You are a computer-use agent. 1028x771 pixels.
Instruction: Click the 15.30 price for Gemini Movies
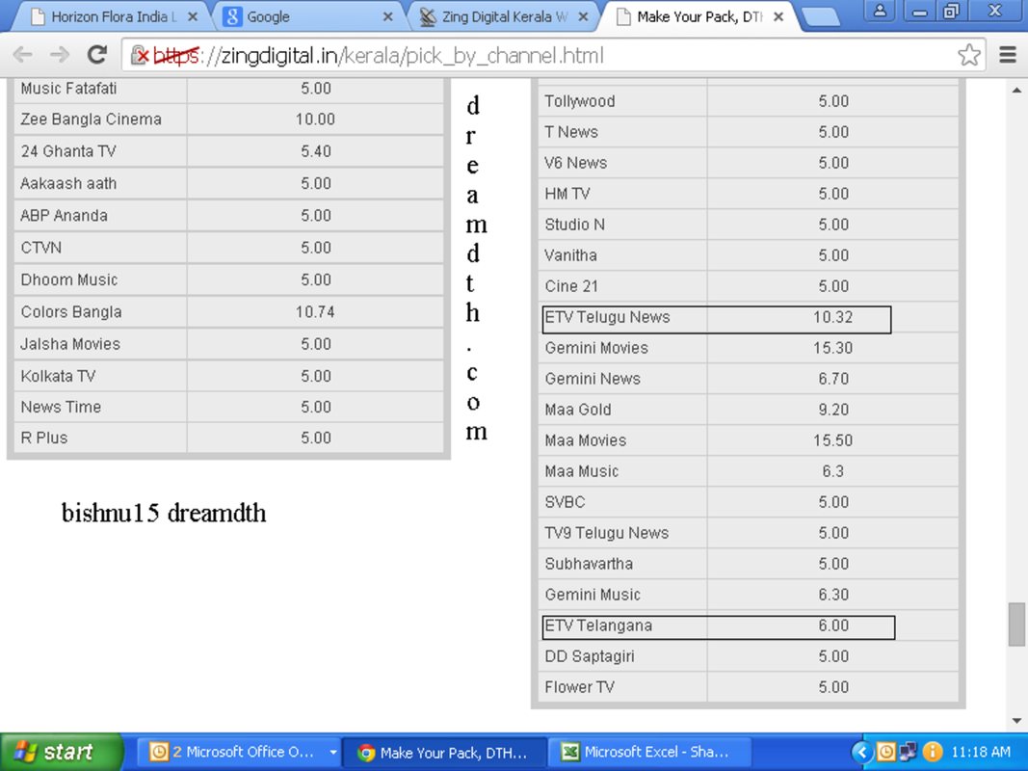(x=833, y=348)
